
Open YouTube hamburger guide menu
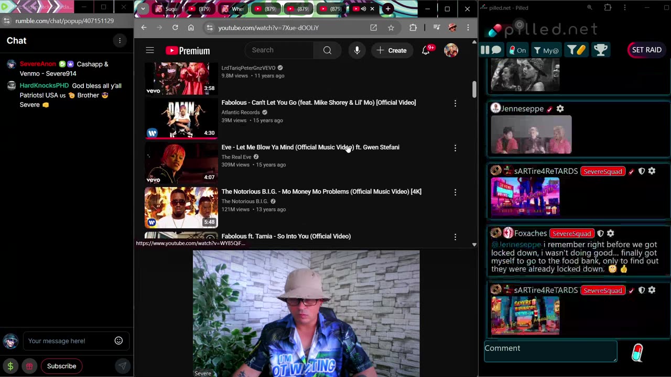point(150,50)
